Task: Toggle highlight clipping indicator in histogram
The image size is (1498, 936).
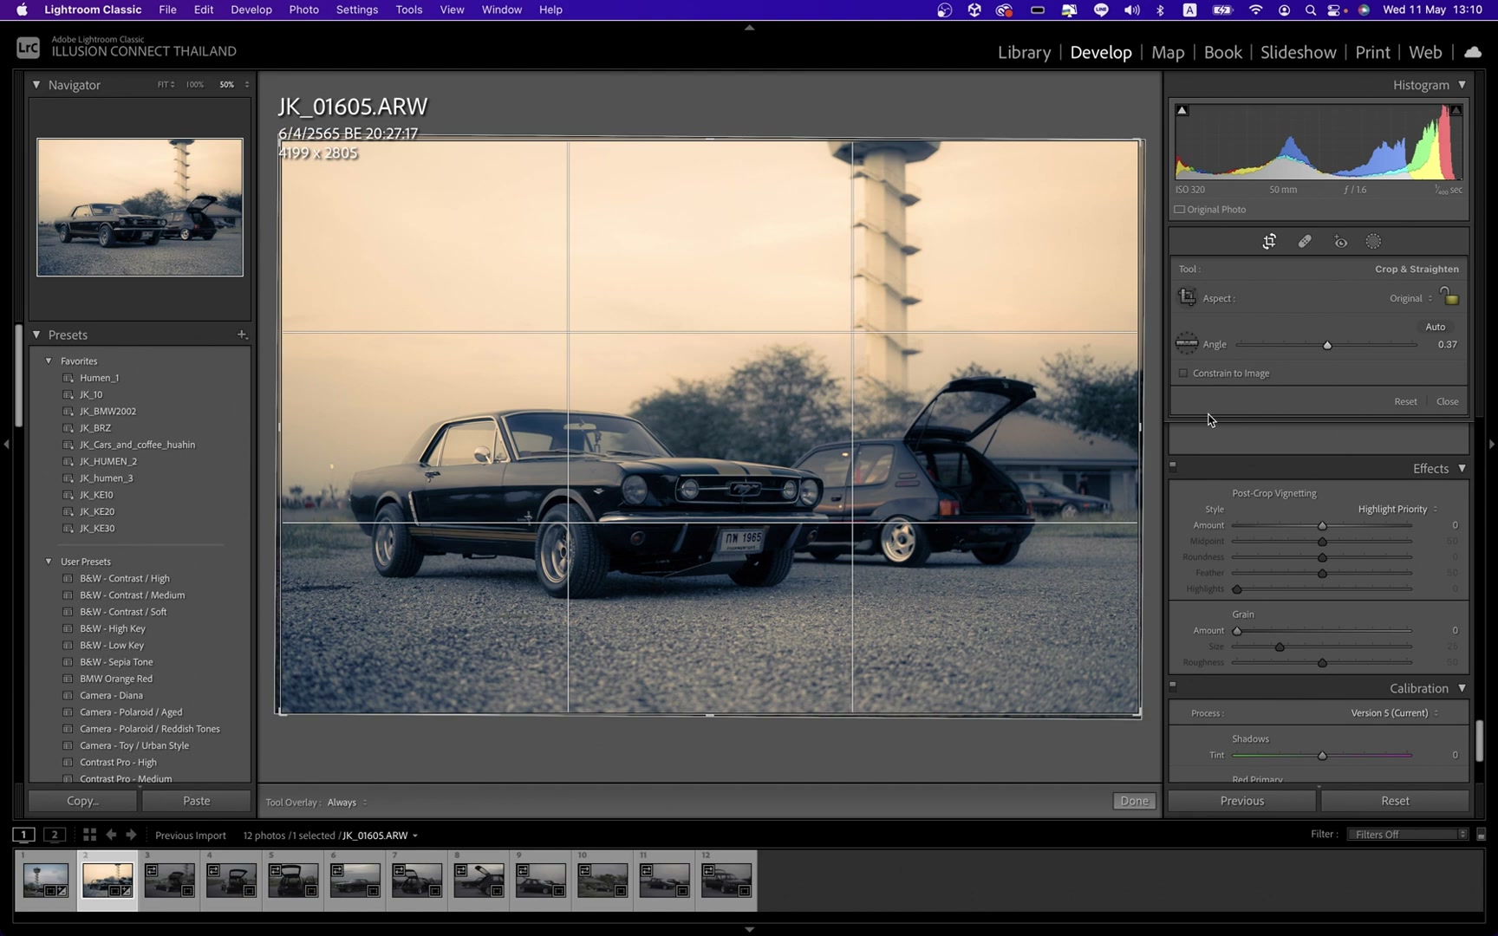Action: [x=1456, y=110]
